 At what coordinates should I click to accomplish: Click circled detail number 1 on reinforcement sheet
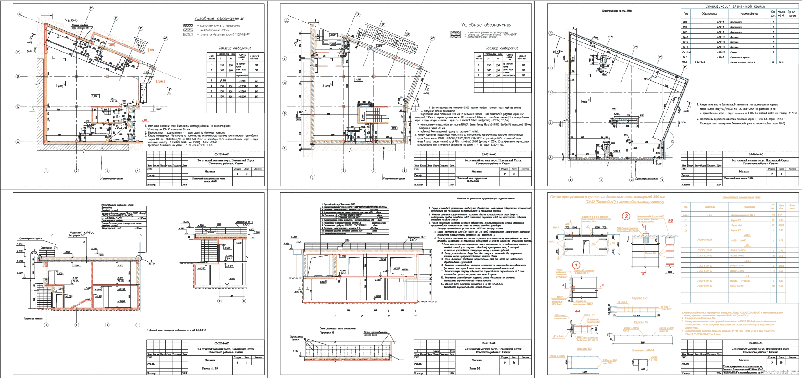(x=576, y=265)
